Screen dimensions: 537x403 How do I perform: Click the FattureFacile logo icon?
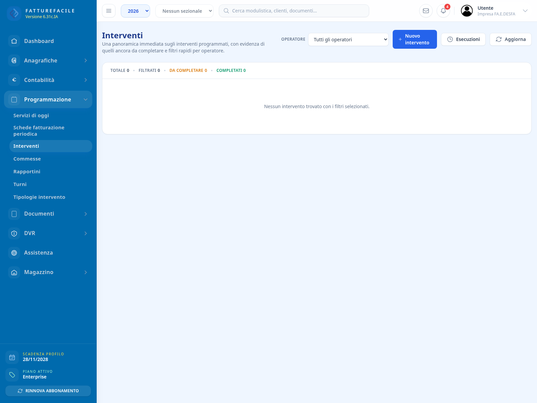point(14,13)
